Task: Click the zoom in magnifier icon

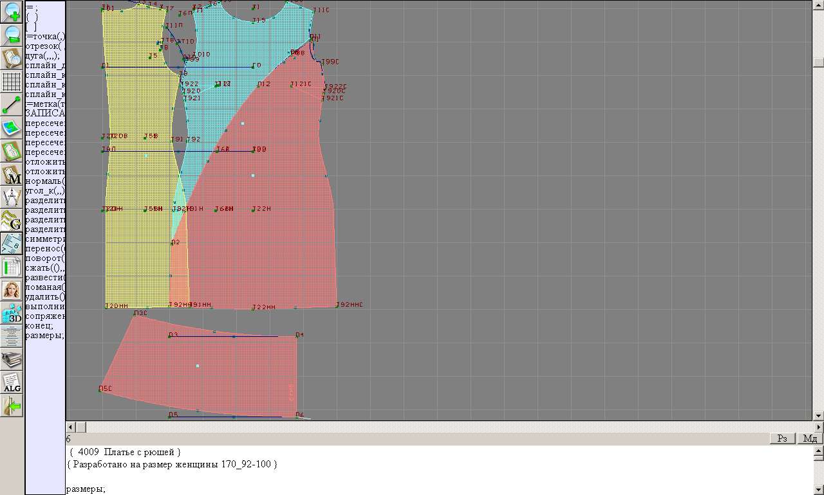Action: point(12,12)
